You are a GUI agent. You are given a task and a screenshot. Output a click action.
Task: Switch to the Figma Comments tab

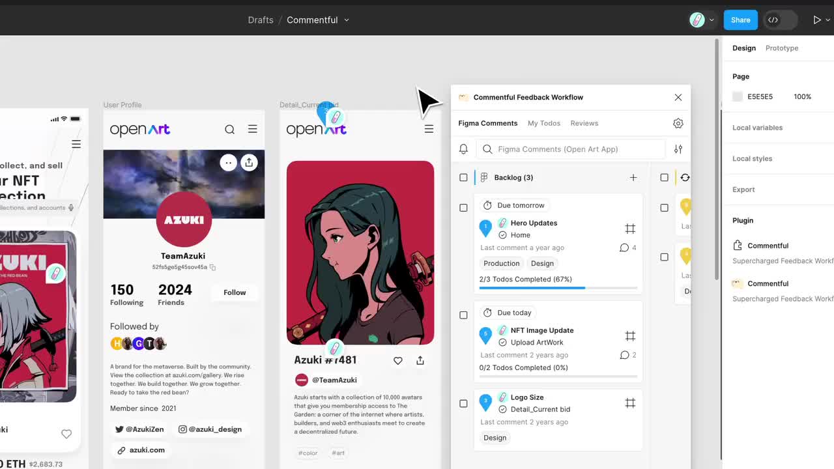(x=487, y=123)
